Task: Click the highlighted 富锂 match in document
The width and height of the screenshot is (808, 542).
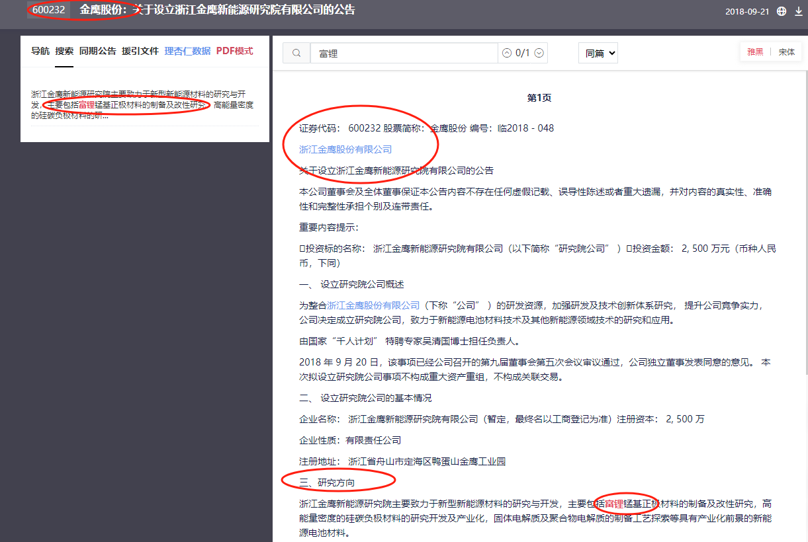Action: [x=614, y=504]
